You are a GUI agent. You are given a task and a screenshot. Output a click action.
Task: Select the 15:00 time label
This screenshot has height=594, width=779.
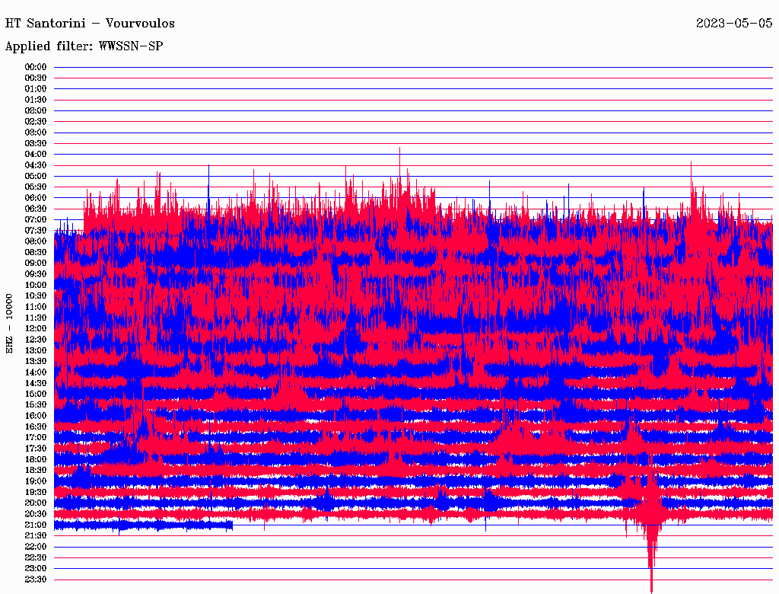tap(36, 394)
